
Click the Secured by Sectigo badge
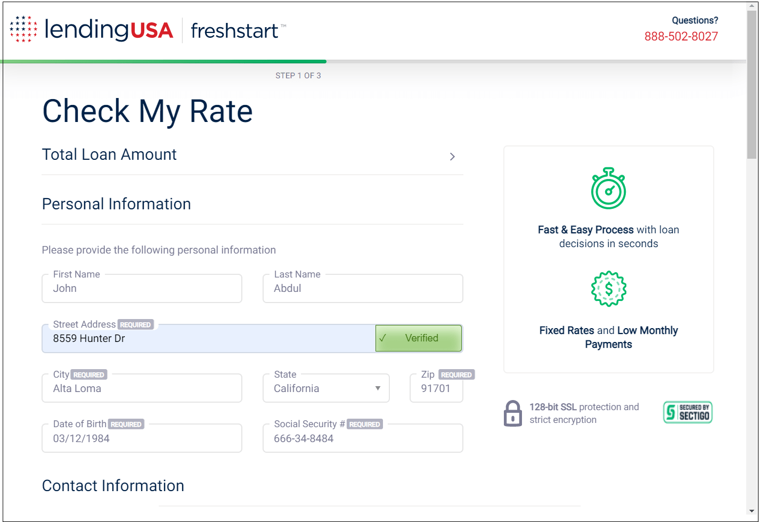pos(687,412)
